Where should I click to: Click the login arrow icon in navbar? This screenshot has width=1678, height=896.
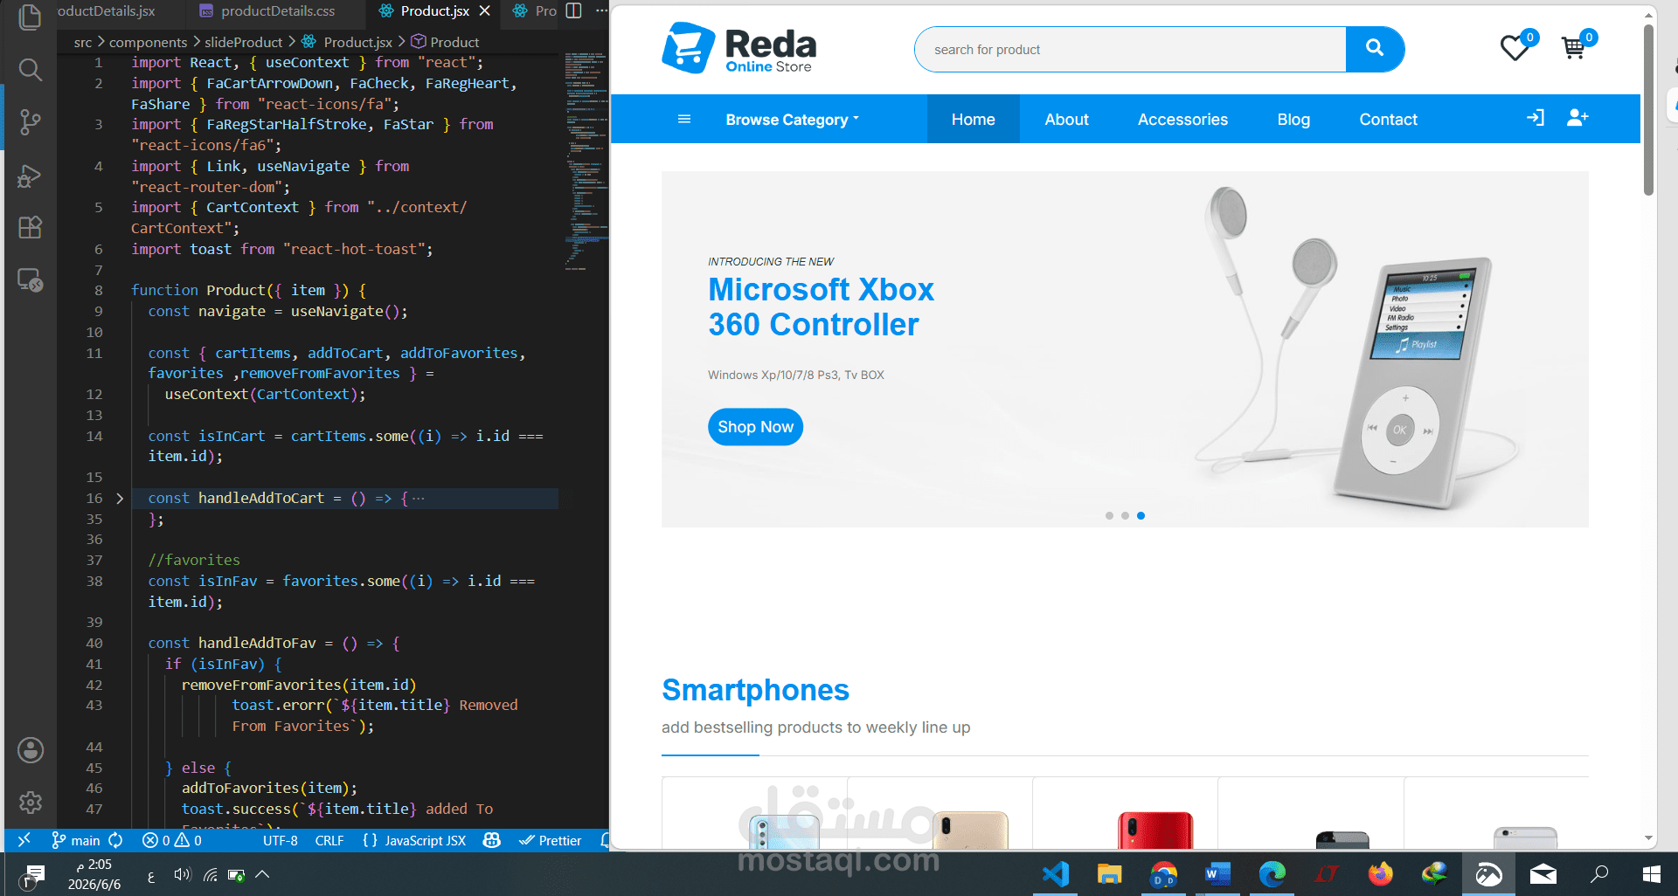(x=1536, y=118)
